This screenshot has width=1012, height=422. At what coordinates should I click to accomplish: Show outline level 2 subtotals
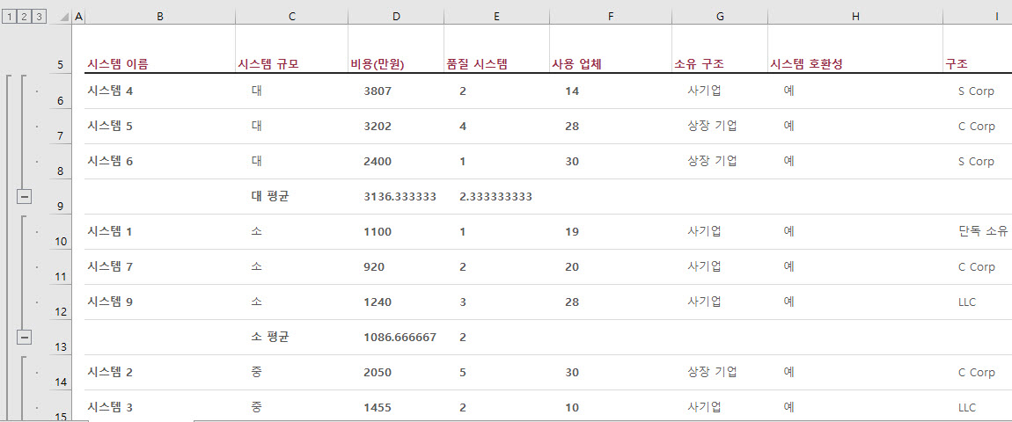(x=24, y=17)
